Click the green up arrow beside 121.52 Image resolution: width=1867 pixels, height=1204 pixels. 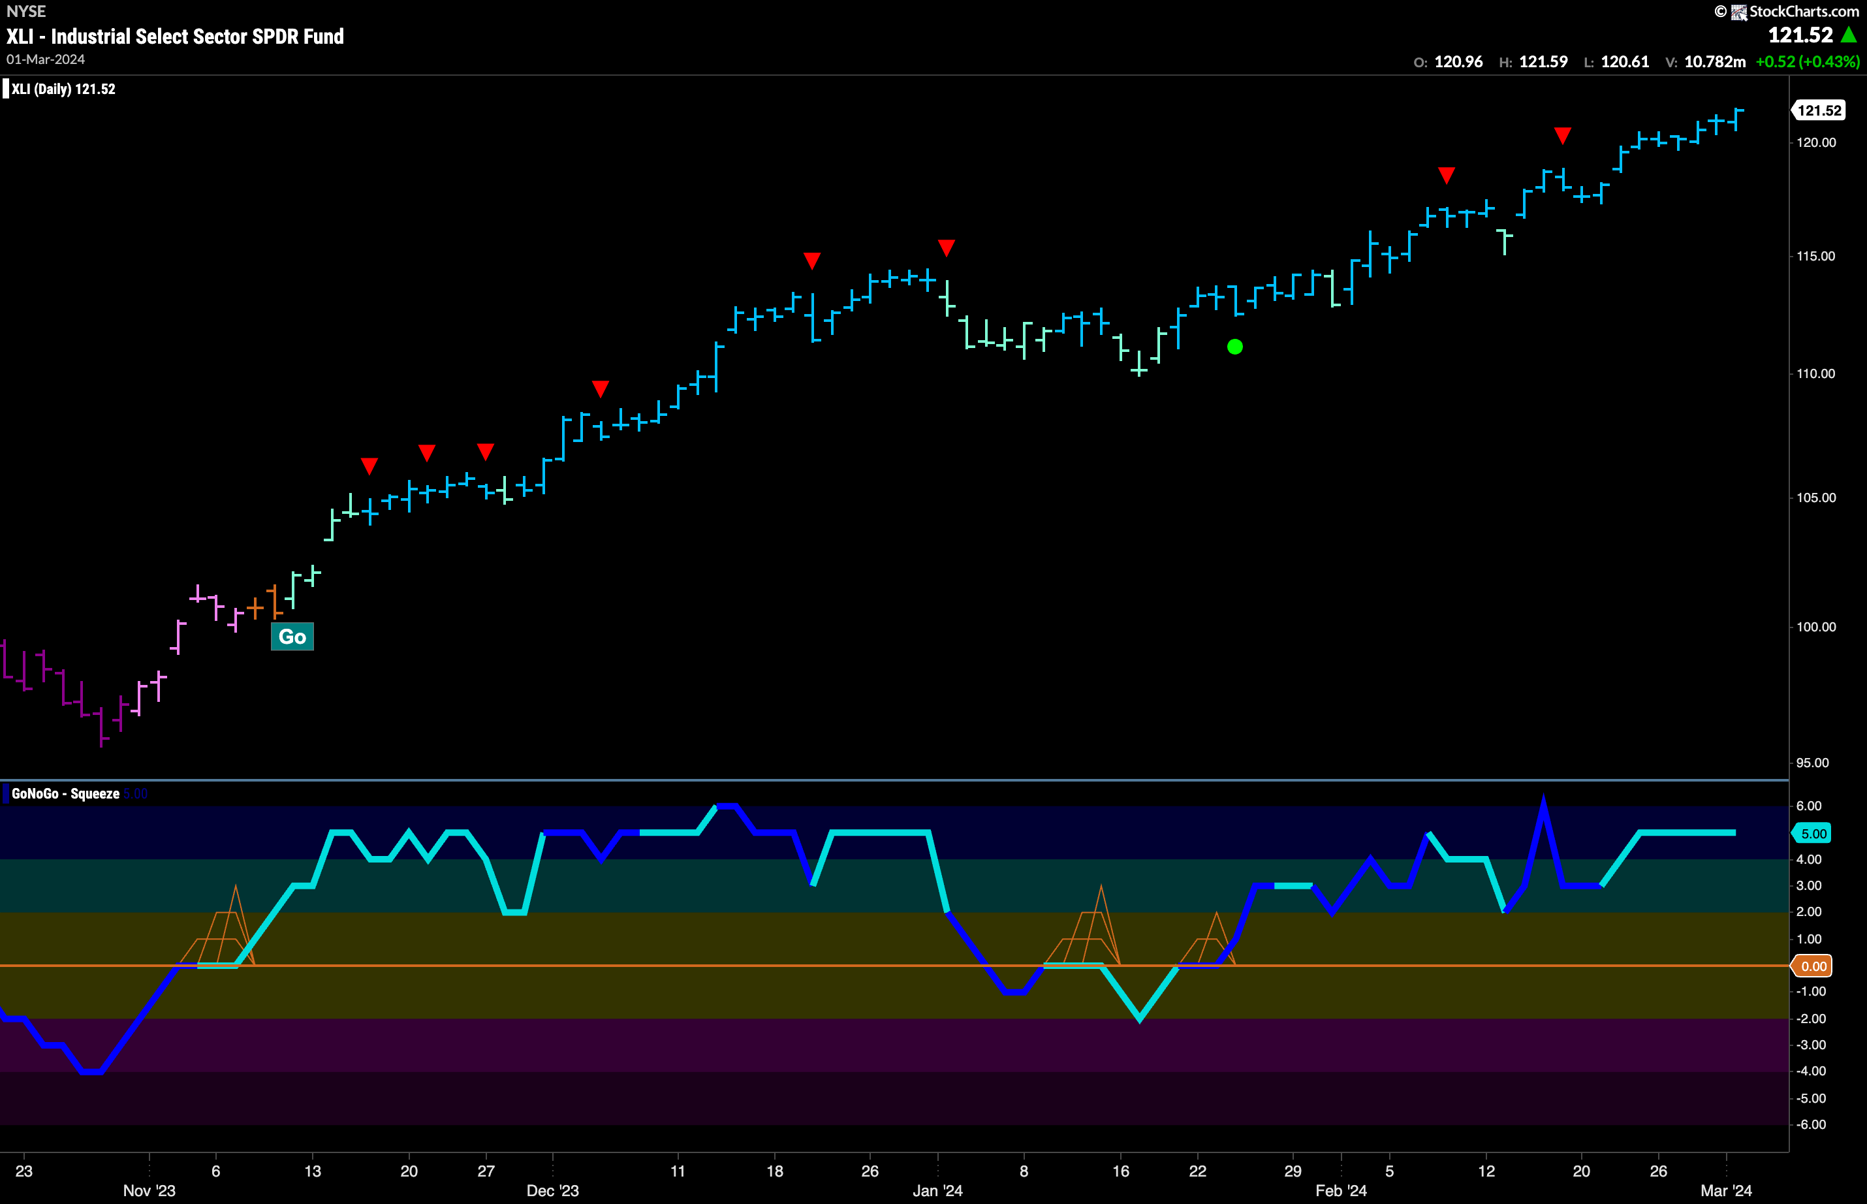click(1848, 35)
